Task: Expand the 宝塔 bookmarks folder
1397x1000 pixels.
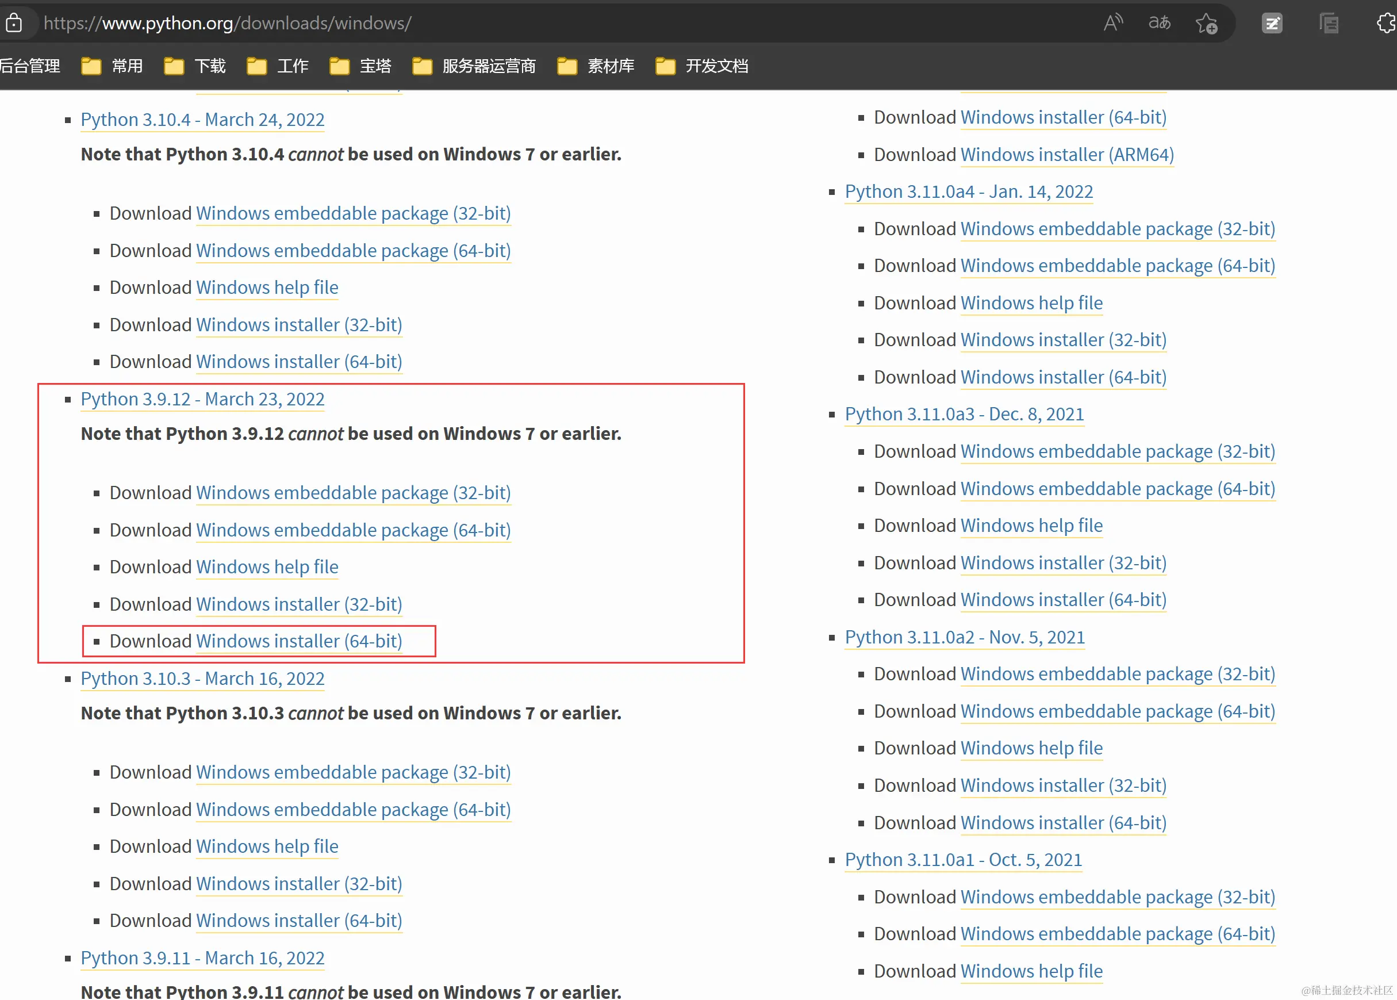Action: click(x=360, y=66)
